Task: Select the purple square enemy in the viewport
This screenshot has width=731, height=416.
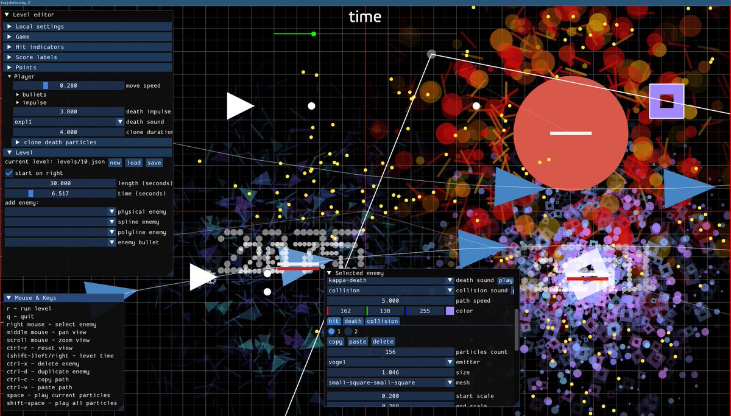Action: [x=666, y=100]
